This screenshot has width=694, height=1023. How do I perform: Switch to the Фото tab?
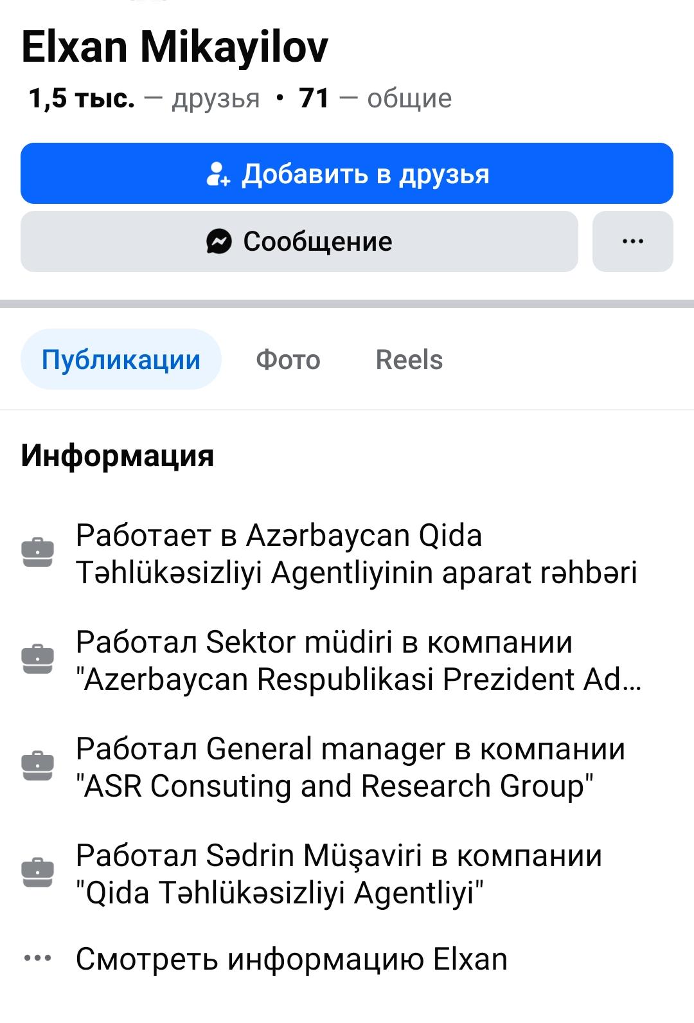(288, 359)
